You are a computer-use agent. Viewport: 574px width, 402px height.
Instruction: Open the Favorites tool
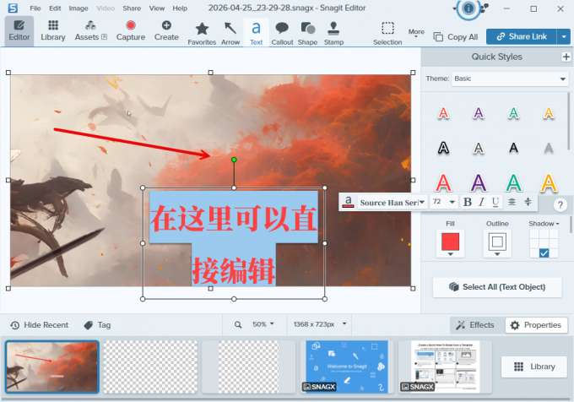point(202,33)
